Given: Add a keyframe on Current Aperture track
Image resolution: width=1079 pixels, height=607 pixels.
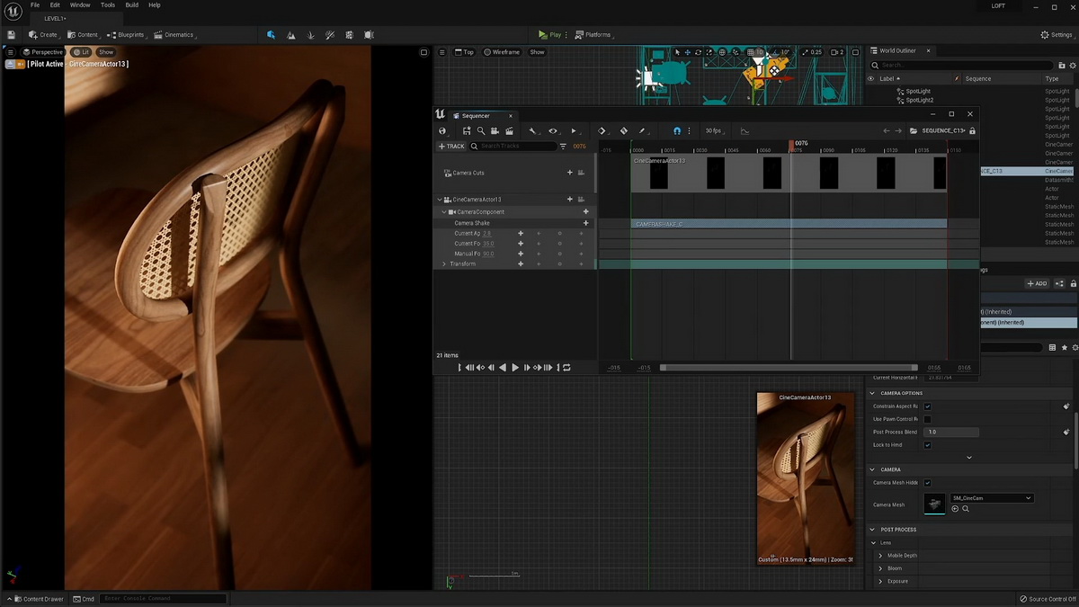Looking at the screenshot, I should pos(521,234).
